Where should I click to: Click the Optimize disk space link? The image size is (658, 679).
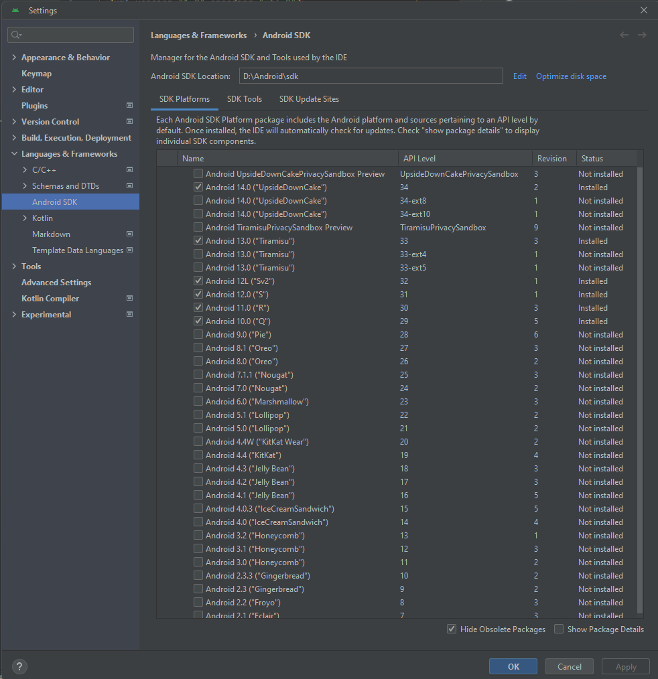[x=571, y=76]
